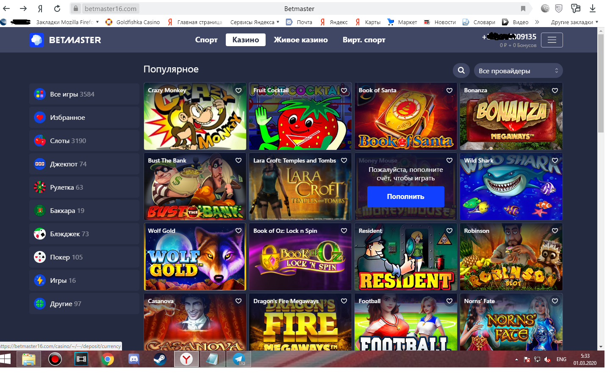Open browser downloads arrow icon
Viewport: 610px width, 381px height.
click(x=593, y=8)
